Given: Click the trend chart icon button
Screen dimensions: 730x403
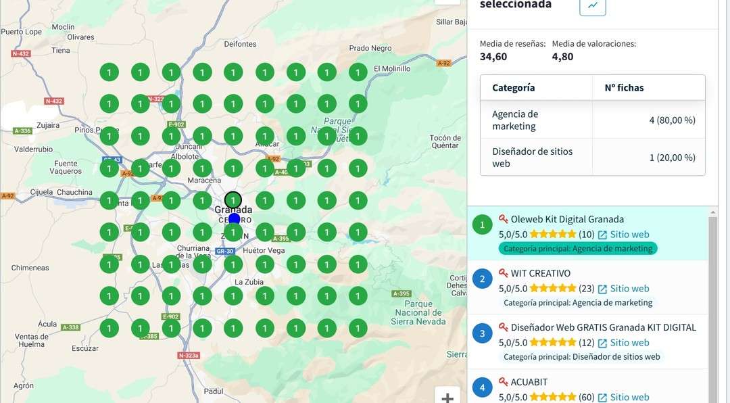Looking at the screenshot, I should click(x=592, y=5).
